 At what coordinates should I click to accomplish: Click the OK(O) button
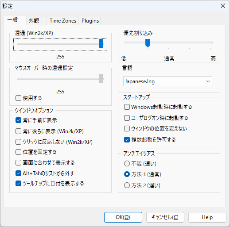tap(123, 217)
